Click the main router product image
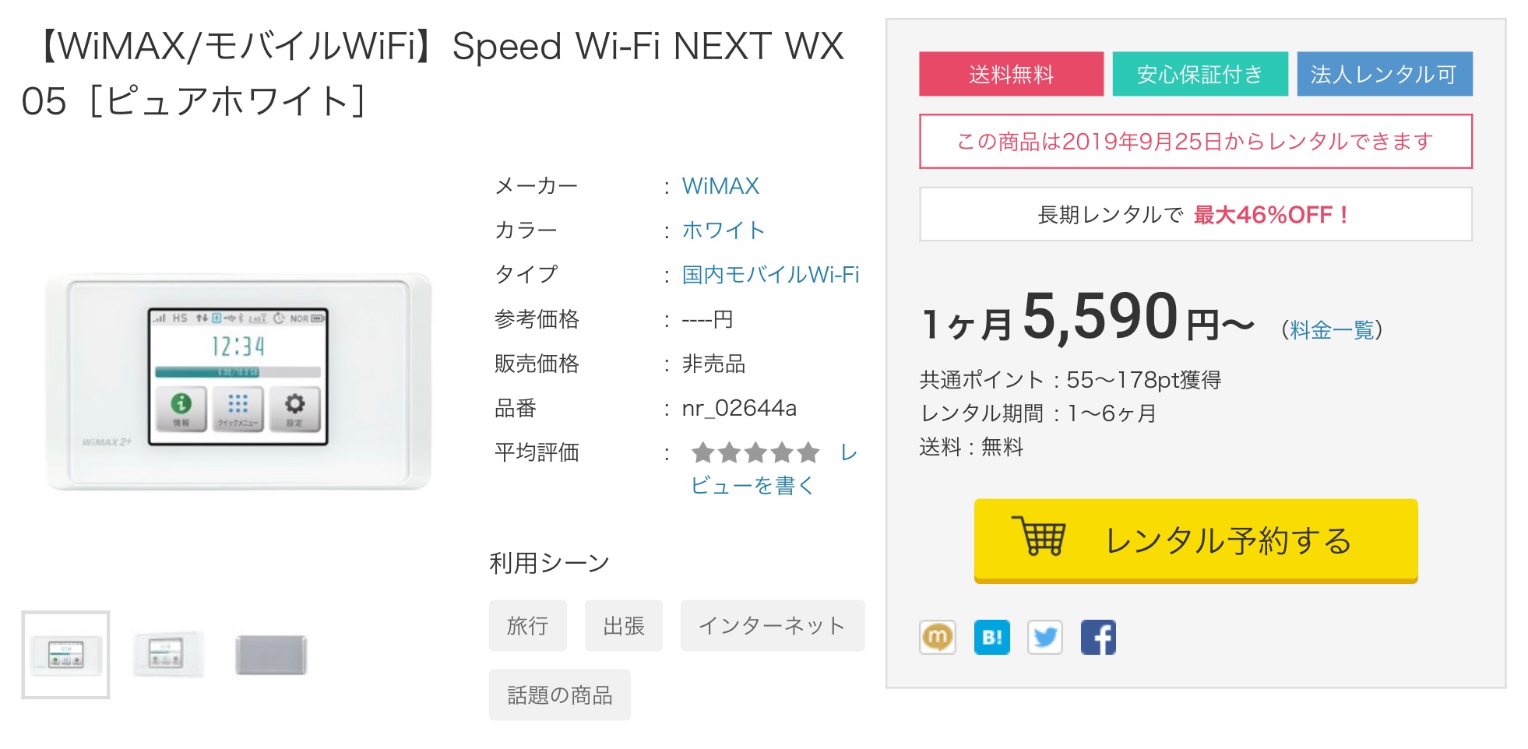1528x749 pixels. 238,381
